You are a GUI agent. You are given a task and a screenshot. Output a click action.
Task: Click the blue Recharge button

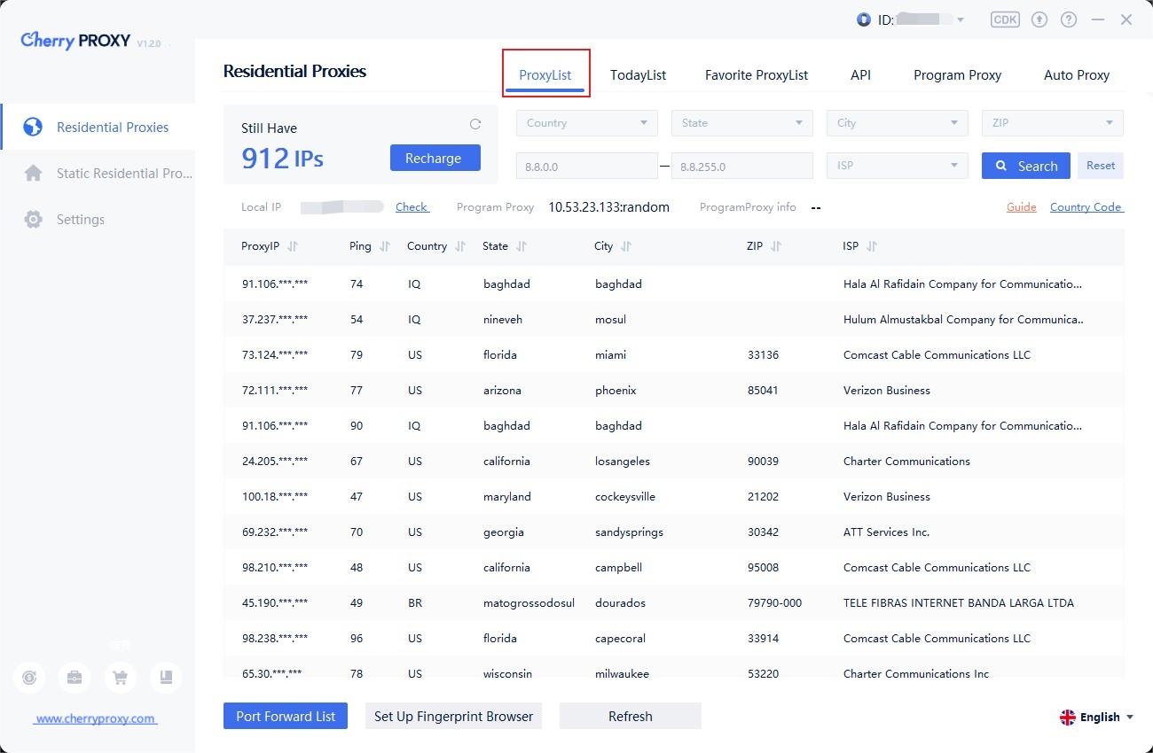tap(435, 158)
